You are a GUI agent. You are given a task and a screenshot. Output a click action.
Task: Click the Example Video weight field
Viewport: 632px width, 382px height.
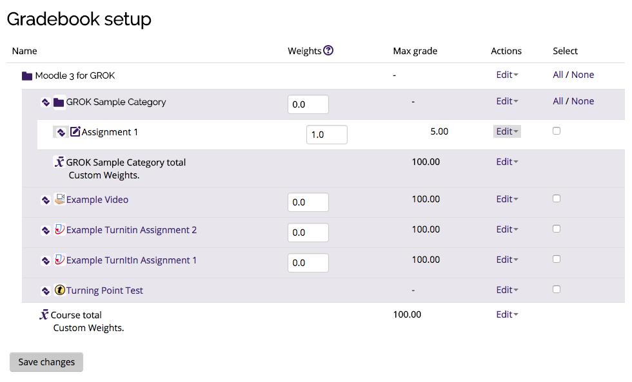tap(308, 202)
